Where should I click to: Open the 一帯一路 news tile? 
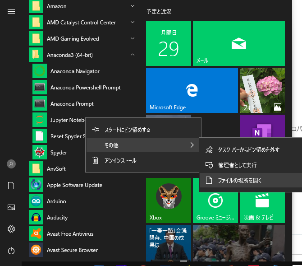pos(169,243)
